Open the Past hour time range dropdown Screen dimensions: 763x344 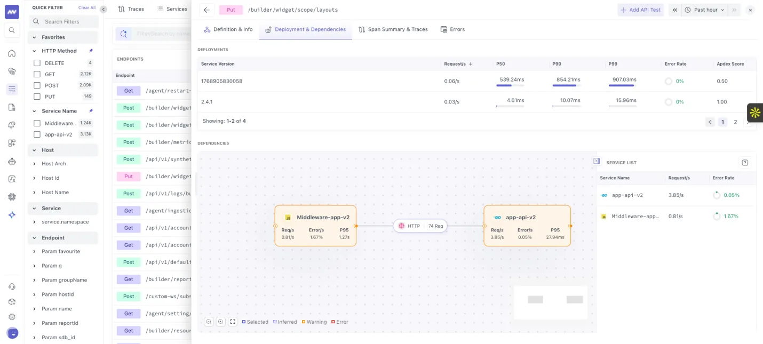coord(704,10)
